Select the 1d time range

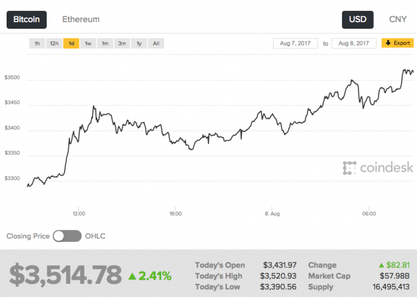71,43
